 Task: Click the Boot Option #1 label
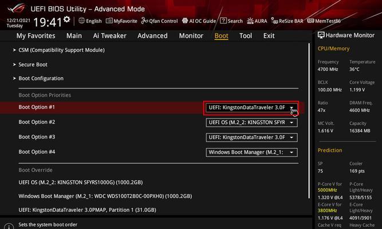click(x=37, y=107)
